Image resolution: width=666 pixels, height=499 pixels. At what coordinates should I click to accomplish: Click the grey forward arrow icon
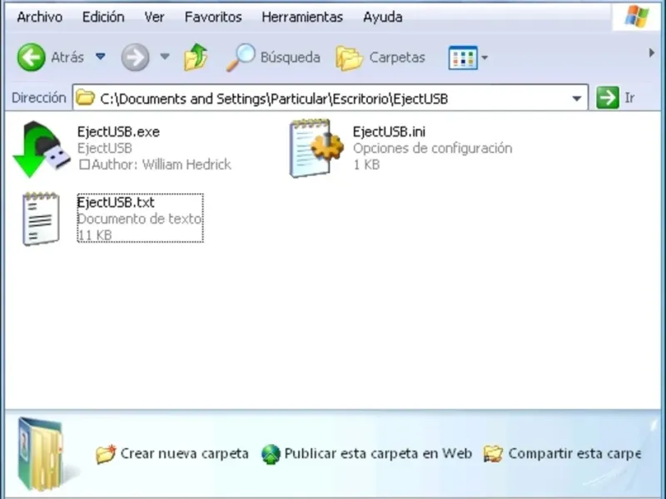tap(135, 57)
